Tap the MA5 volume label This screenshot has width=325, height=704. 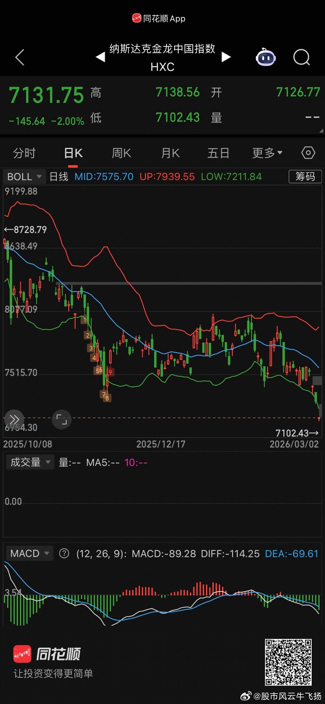point(103,462)
